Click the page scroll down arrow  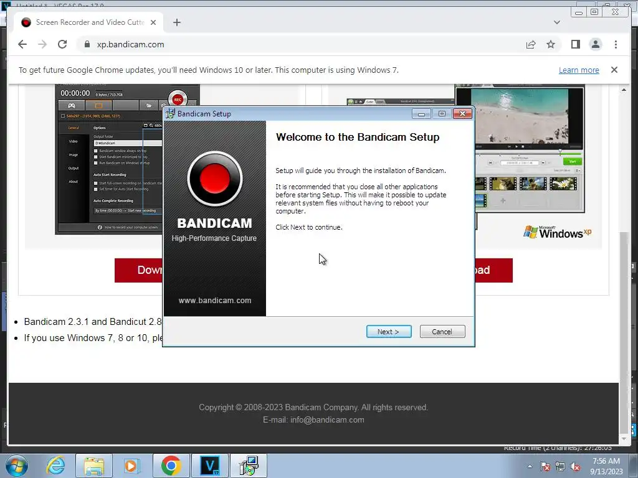point(623,439)
